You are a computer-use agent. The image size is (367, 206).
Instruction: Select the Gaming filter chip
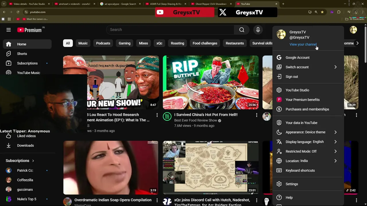pyautogui.click(x=124, y=43)
